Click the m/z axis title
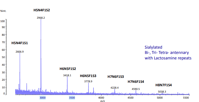 tap(103, 101)
